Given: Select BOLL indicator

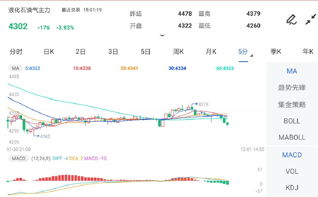Looking at the screenshot, I should tap(292, 121).
